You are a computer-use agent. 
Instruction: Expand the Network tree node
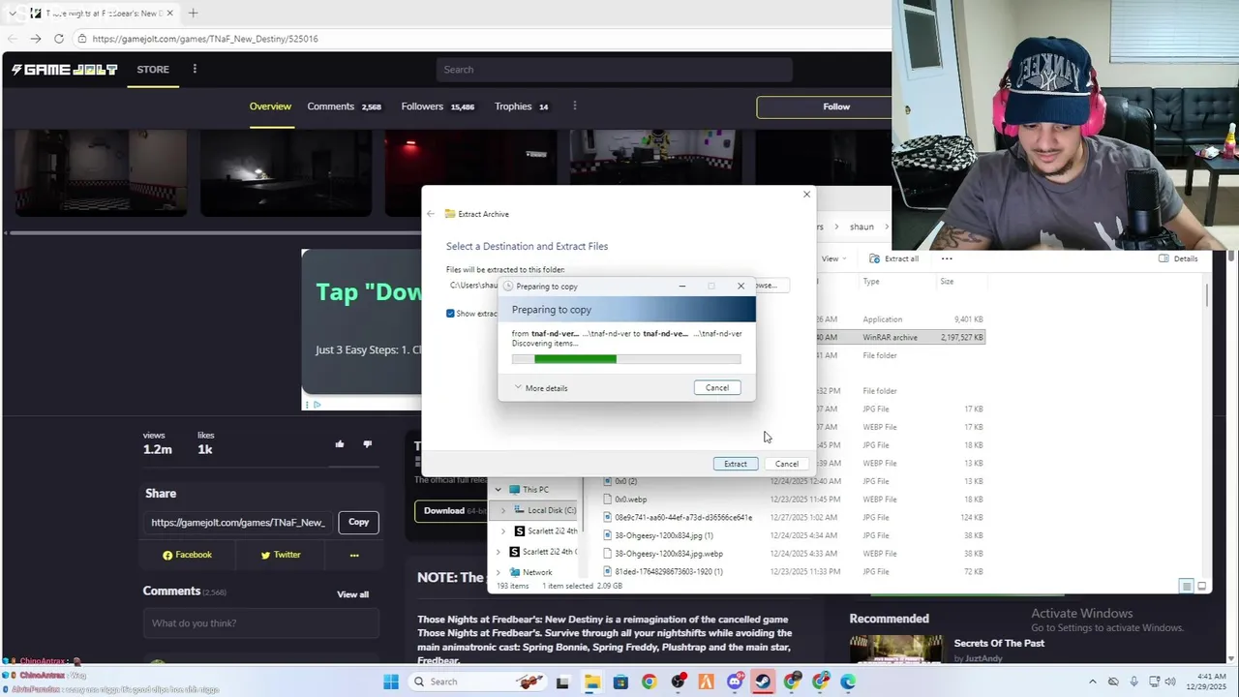point(499,572)
